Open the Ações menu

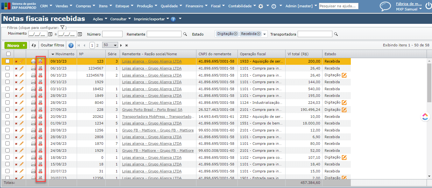point(100,19)
